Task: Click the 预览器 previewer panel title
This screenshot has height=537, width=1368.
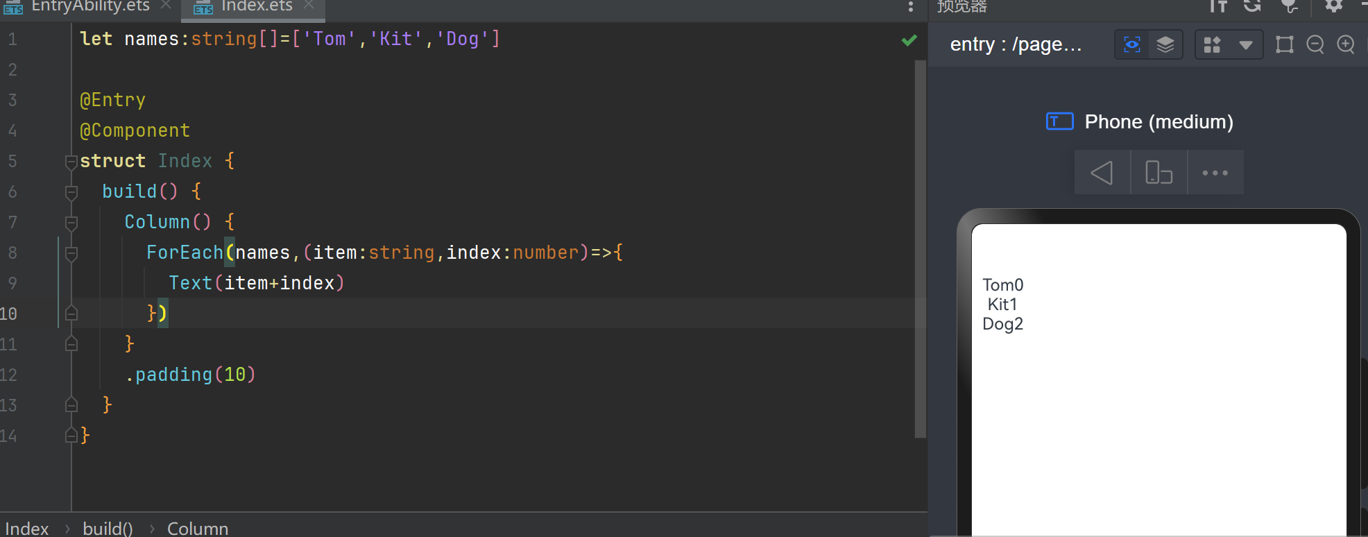Action: (961, 6)
